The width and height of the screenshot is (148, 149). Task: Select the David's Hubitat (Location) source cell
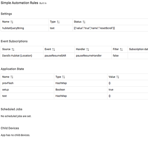point(22,56)
